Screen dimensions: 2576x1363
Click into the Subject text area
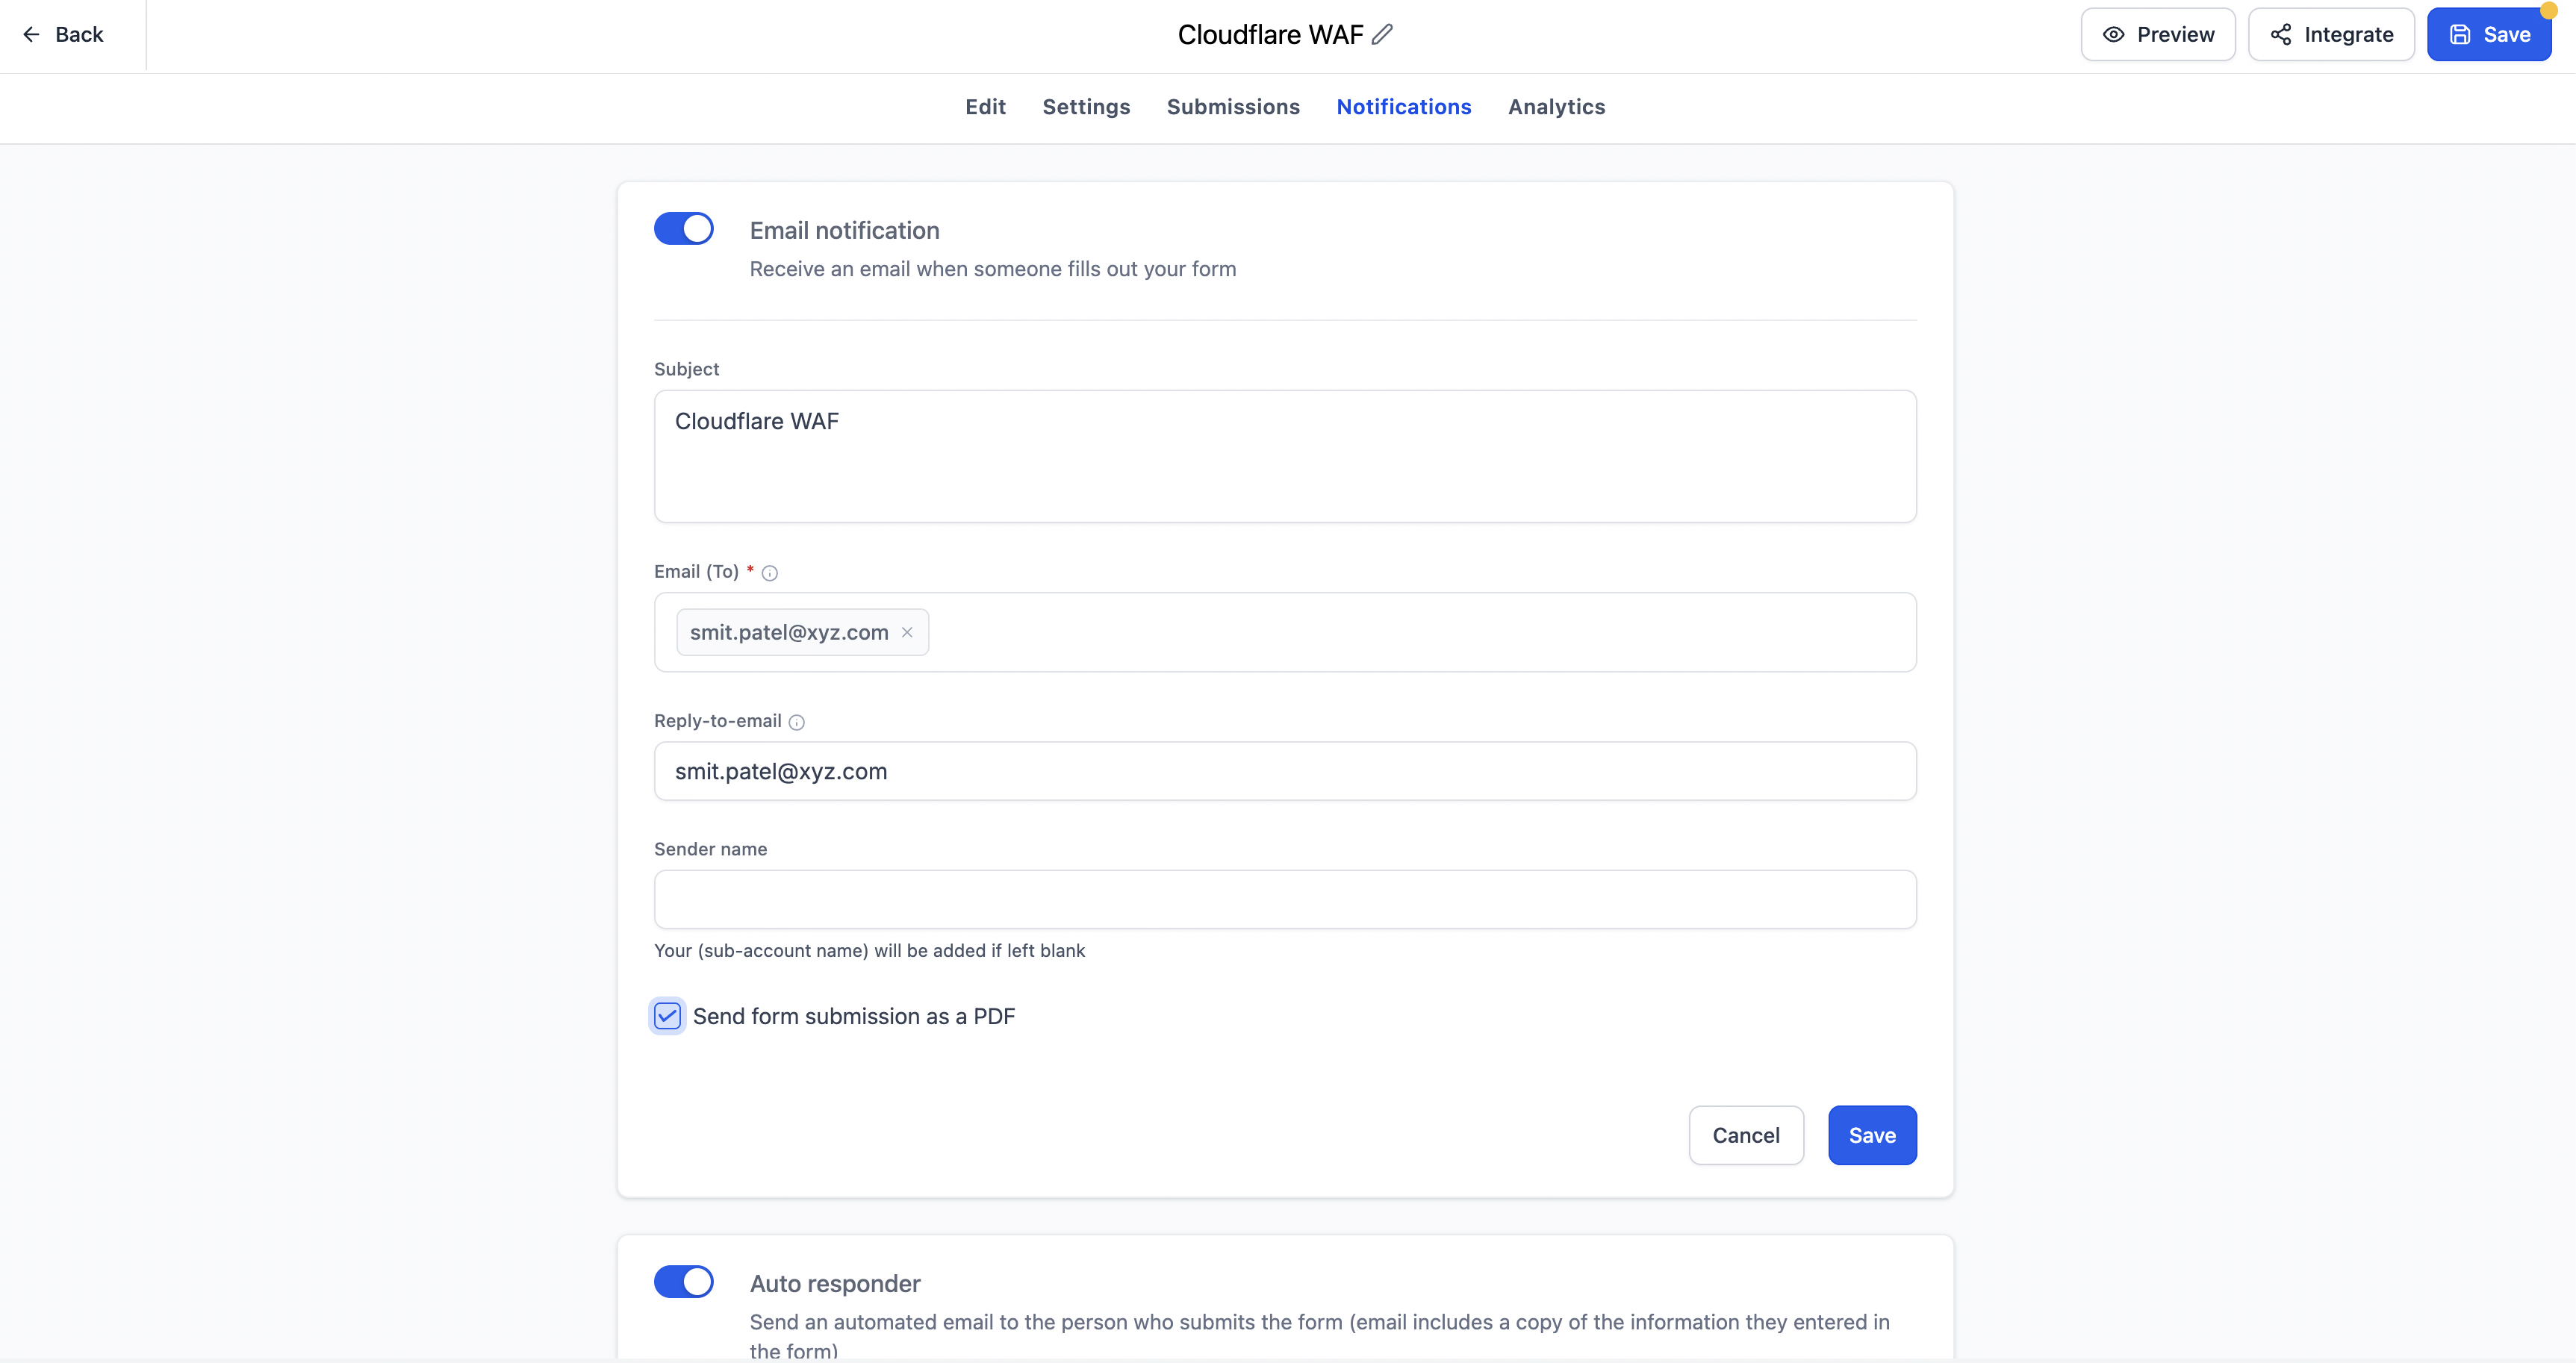pyautogui.click(x=1285, y=456)
